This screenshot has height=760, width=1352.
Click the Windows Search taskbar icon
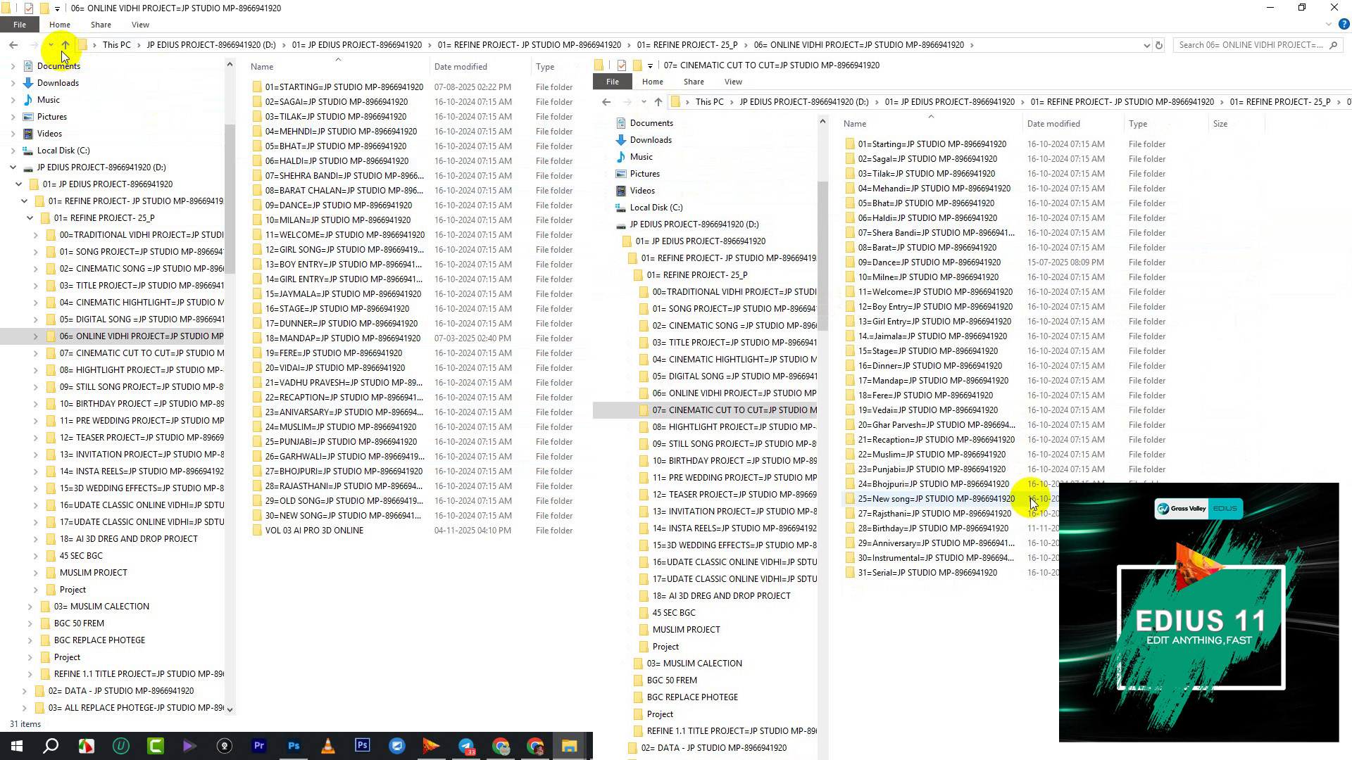tap(51, 746)
